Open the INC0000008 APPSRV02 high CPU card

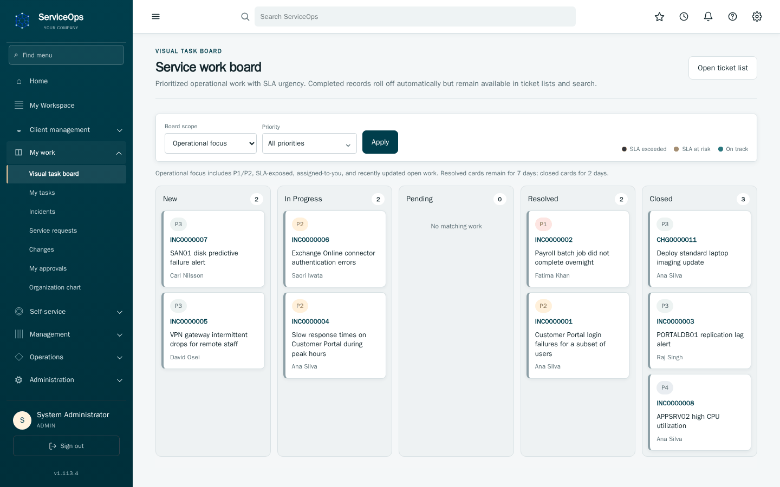coord(699,412)
